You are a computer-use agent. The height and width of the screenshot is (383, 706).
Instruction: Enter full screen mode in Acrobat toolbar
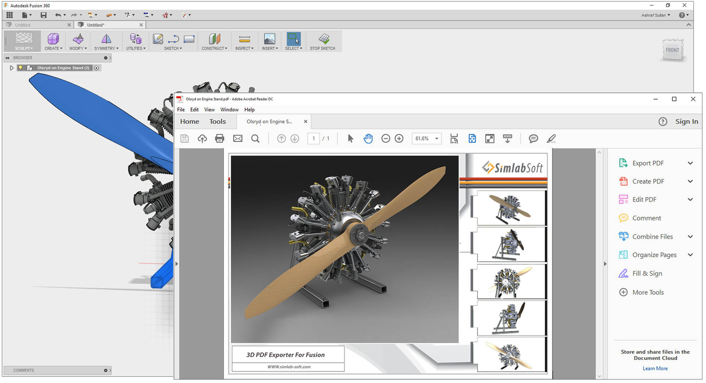pyautogui.click(x=490, y=138)
